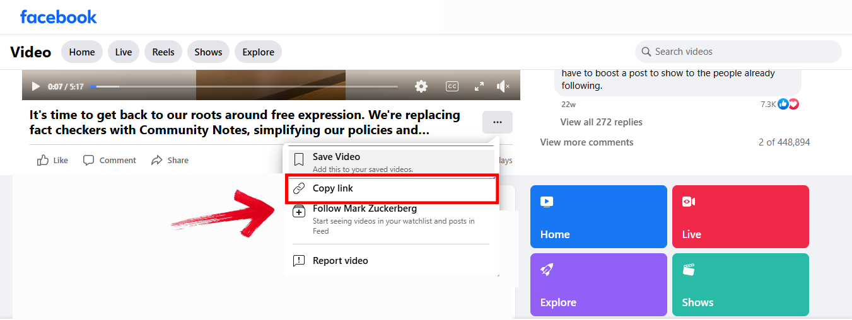This screenshot has width=852, height=320.
Task: Click the chain-link icon beside Copy link
Action: click(x=300, y=188)
